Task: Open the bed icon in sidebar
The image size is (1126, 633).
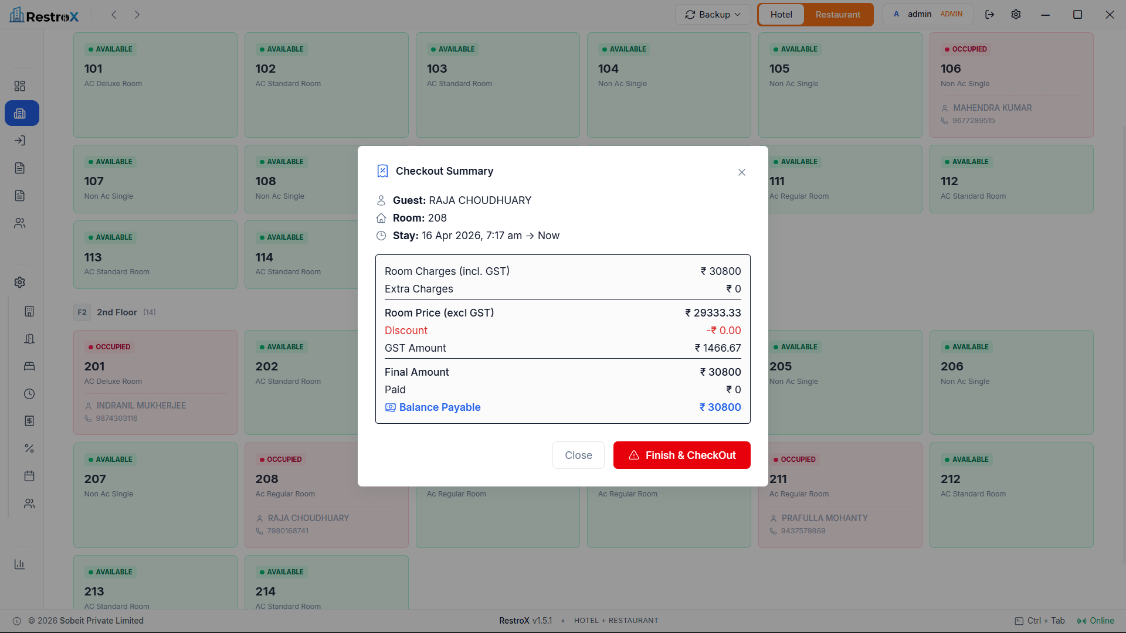Action: tap(29, 366)
